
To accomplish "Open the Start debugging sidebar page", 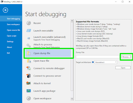I will 11,19.
